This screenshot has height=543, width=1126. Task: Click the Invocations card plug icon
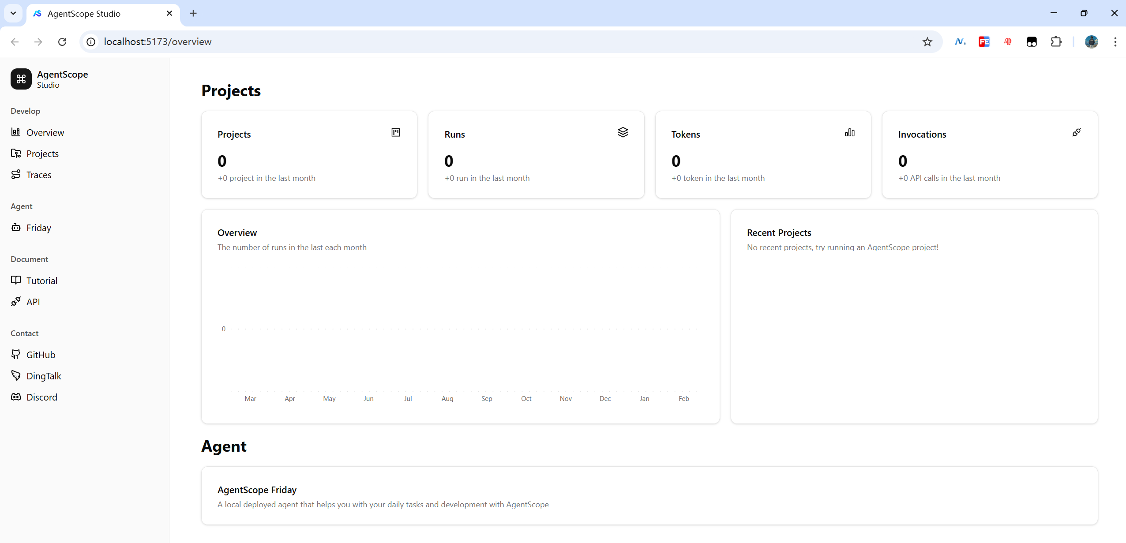pyautogui.click(x=1076, y=133)
